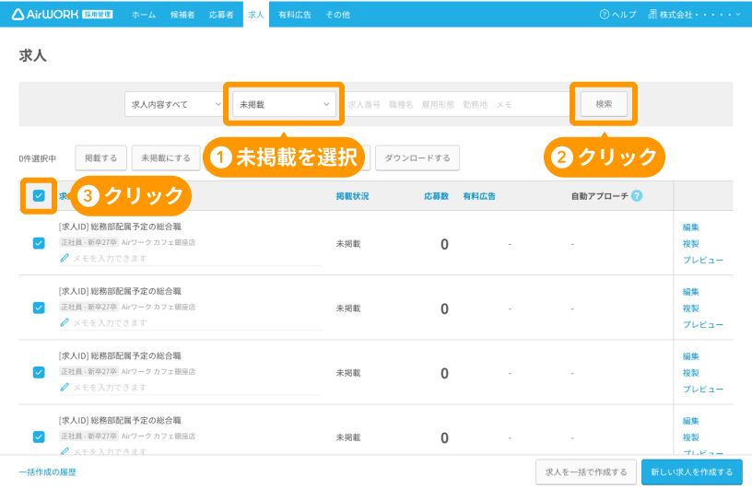Open the 候補者 tab
The image size is (752, 489).
coord(182,15)
